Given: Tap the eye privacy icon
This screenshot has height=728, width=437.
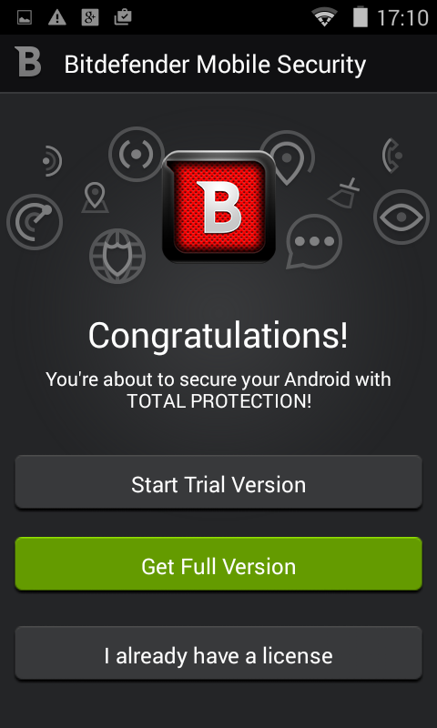Looking at the screenshot, I should pyautogui.click(x=401, y=217).
